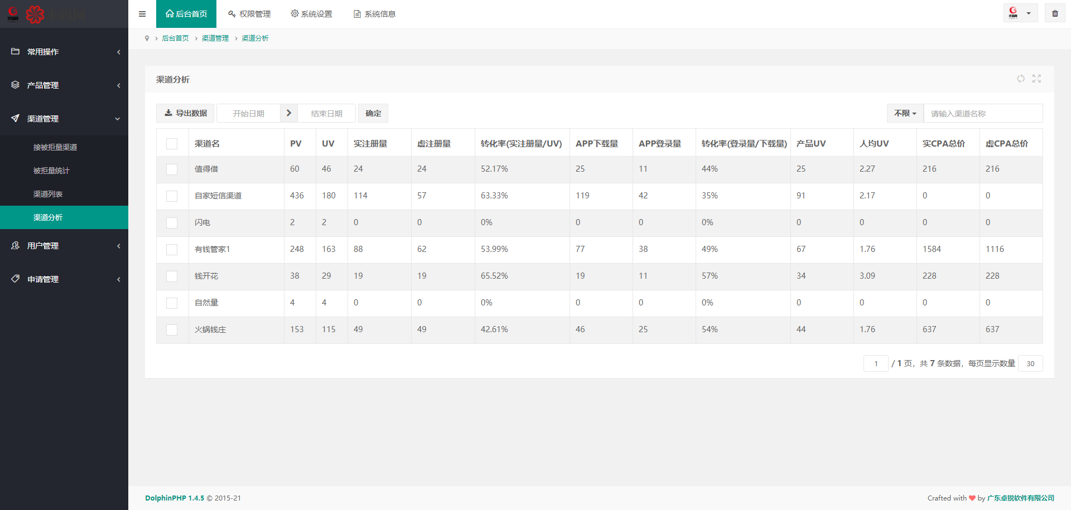The image size is (1071, 510).
Task: Click the 请输入渠道名称 search field
Action: (x=983, y=113)
